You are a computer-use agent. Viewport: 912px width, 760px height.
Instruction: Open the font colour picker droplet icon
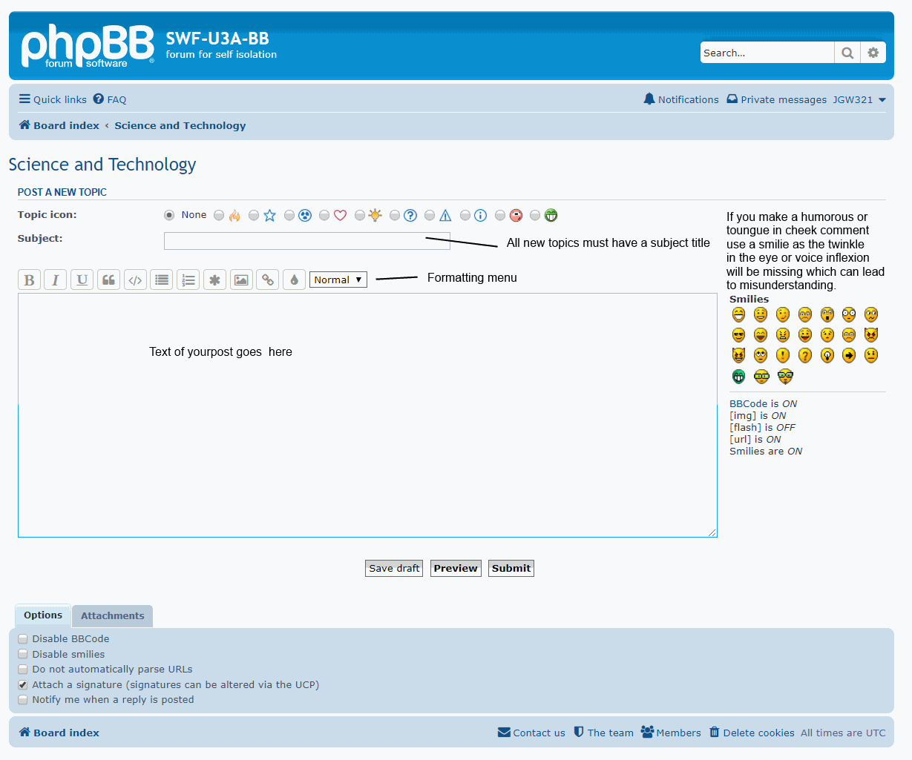[295, 280]
